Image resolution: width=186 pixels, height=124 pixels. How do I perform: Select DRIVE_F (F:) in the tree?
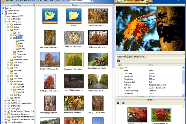[16, 100]
